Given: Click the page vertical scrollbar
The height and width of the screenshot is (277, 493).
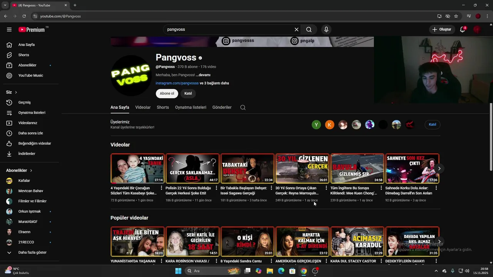Looking at the screenshot, I should 491,137.
